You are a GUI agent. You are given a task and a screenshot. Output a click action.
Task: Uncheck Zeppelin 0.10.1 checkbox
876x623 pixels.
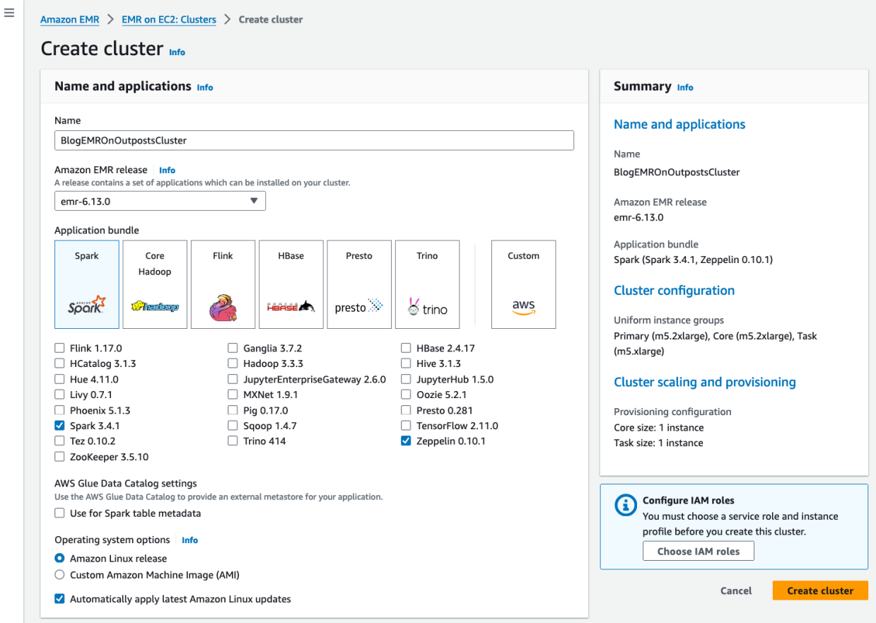(406, 441)
